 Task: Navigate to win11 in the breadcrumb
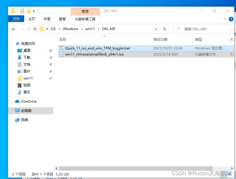(x=90, y=29)
